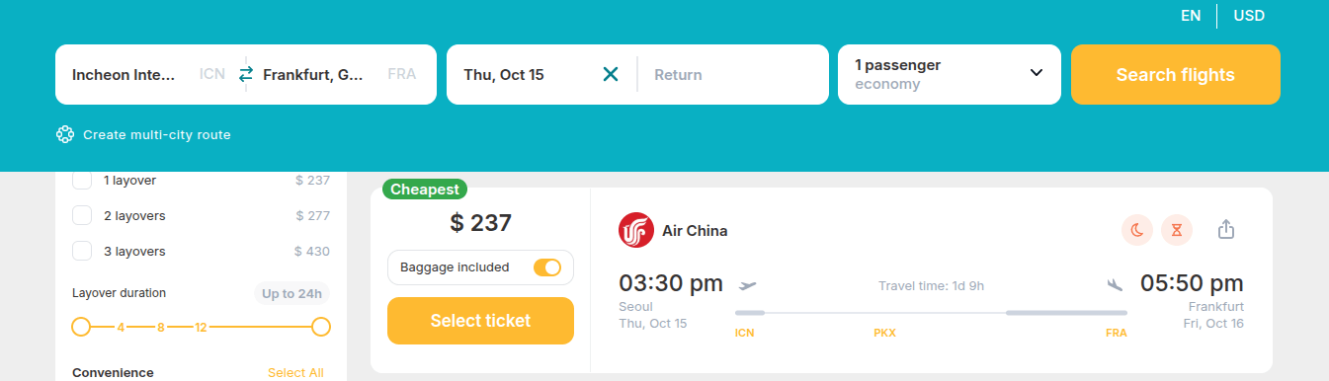Click the multi-city route icon
This screenshot has width=1329, height=381.
coord(65,134)
